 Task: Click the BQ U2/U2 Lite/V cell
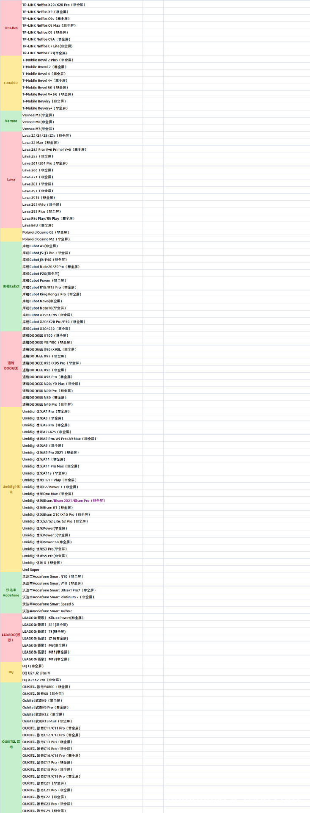click(82, 673)
